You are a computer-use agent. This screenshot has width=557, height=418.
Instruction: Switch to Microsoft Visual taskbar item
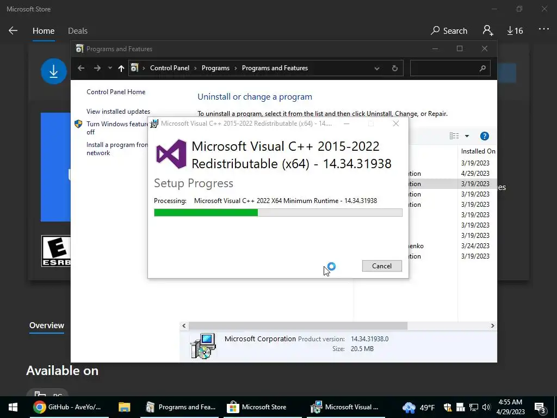(x=345, y=407)
